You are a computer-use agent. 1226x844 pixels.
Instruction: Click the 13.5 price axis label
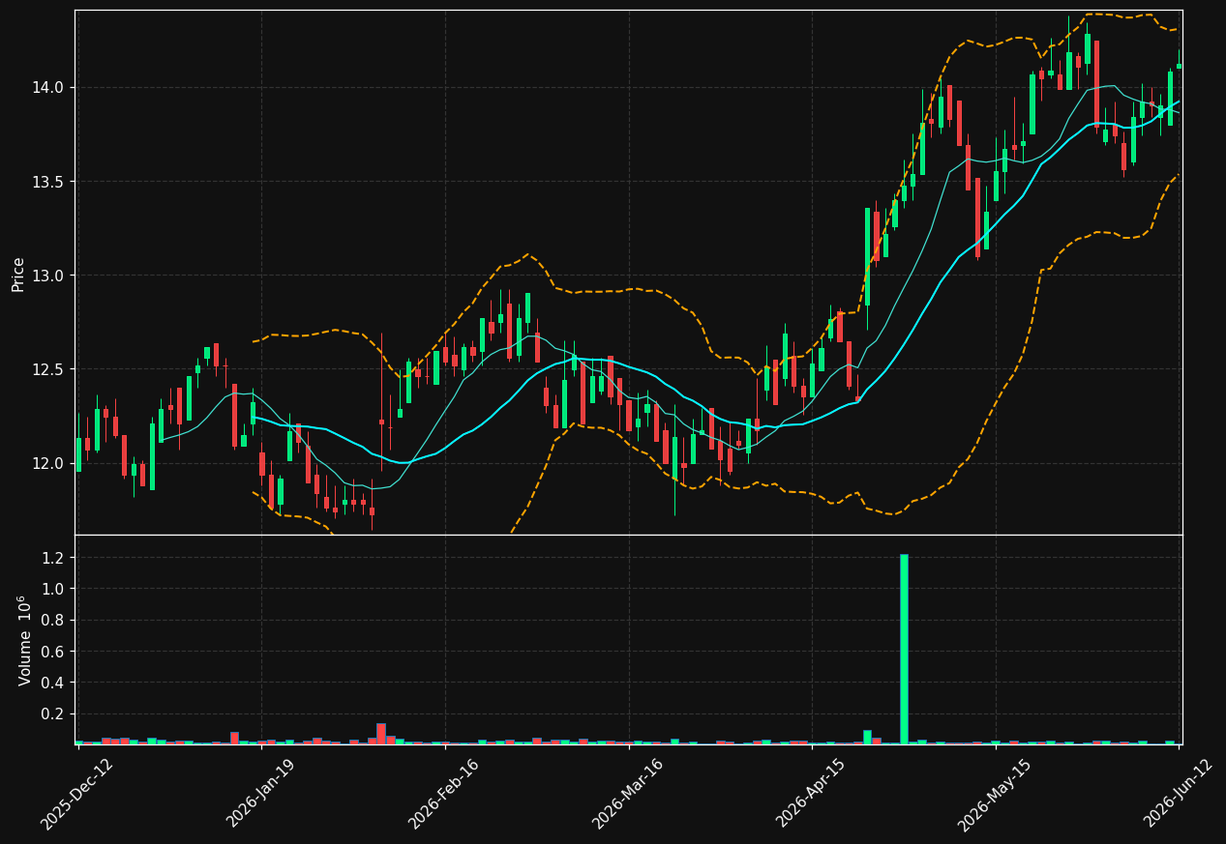(50, 182)
